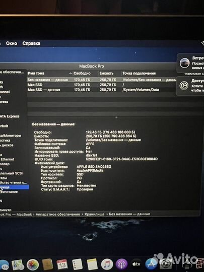Select the Графика/Мониторы sidebar item
204x272 pixels.
point(11,135)
